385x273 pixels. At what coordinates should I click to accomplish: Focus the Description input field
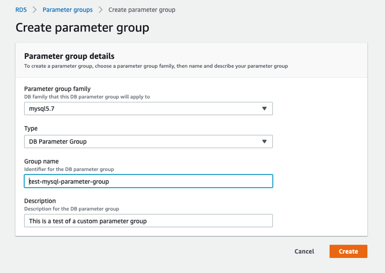[148, 221]
